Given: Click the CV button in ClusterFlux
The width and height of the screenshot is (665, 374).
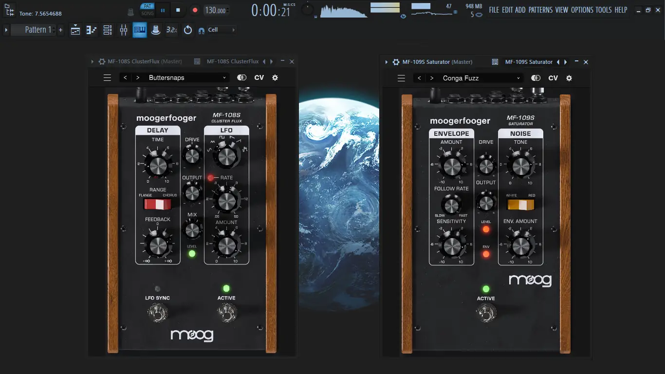Looking at the screenshot, I should click(x=259, y=78).
